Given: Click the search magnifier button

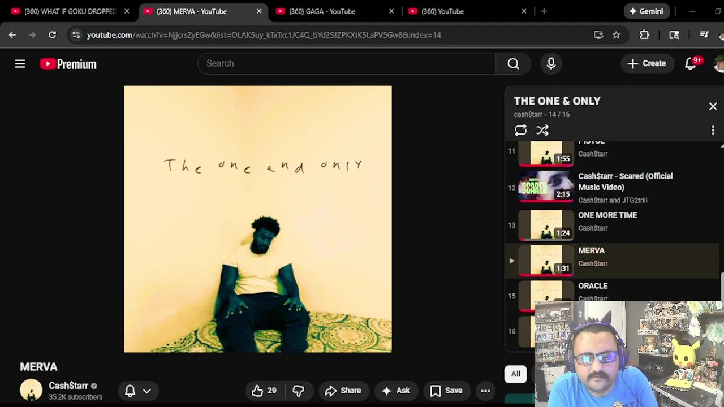Looking at the screenshot, I should 513,64.
